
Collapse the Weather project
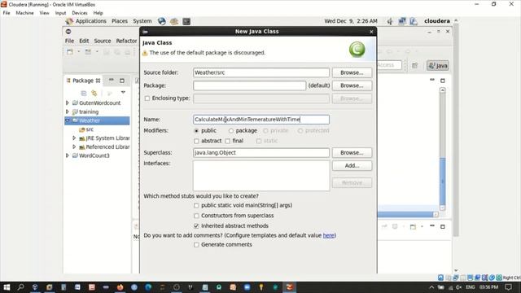click(x=68, y=120)
